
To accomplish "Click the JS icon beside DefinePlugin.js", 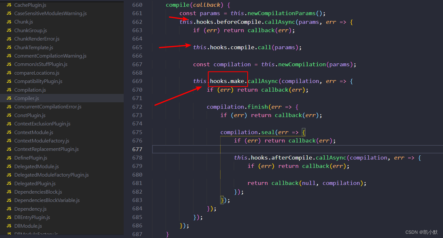I will [9, 158].
